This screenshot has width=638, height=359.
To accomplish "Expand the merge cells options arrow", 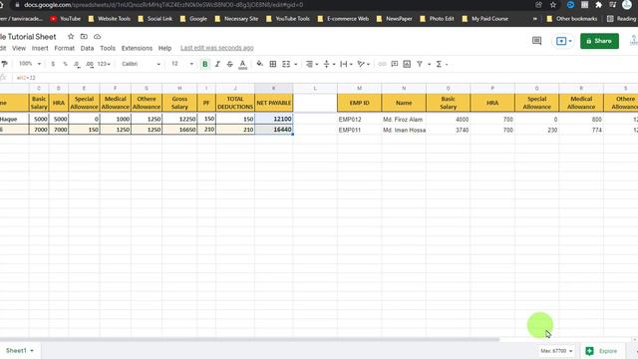I will click(x=296, y=64).
